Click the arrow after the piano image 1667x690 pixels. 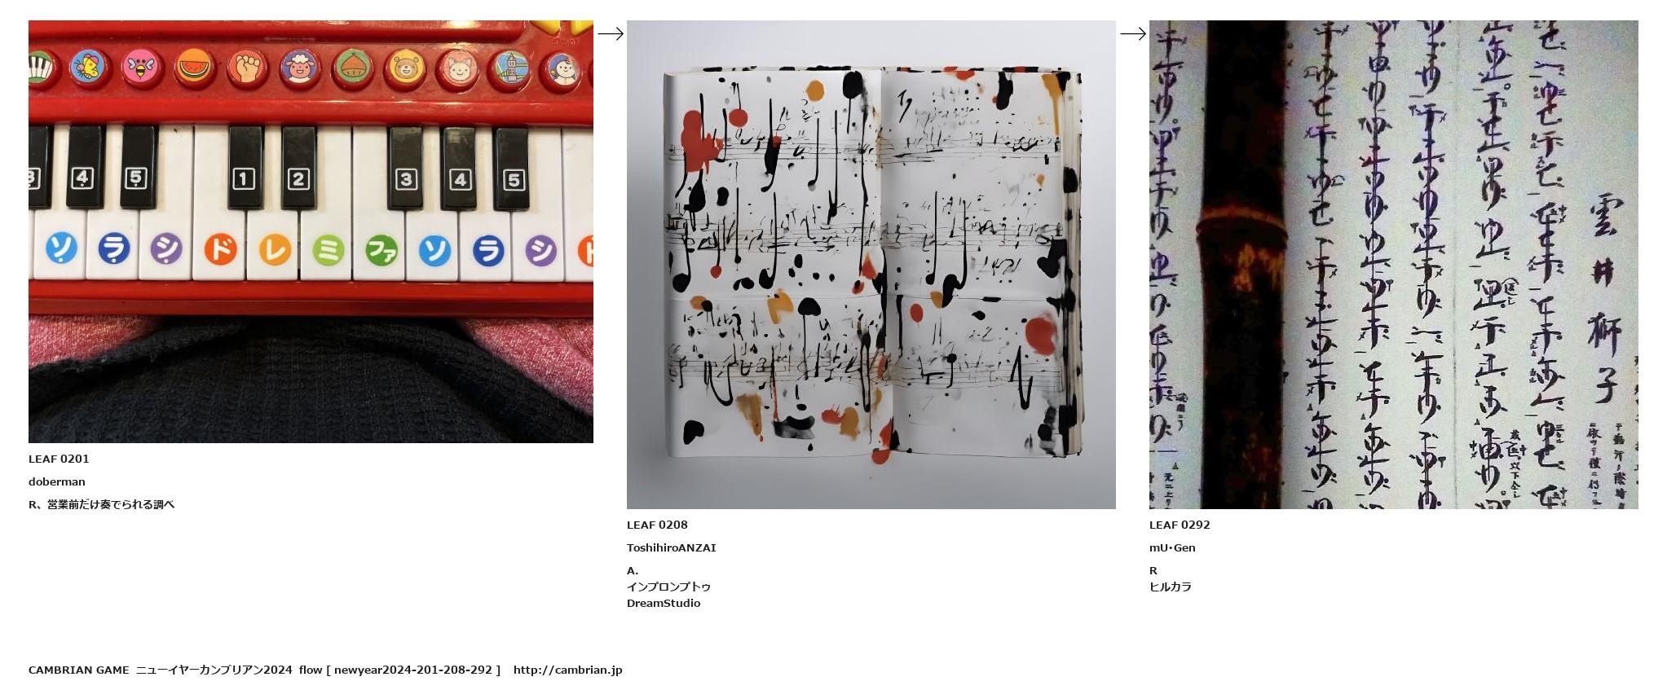pyautogui.click(x=611, y=33)
